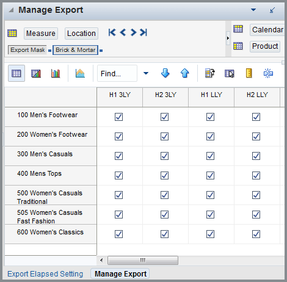Viewport: 287px width, 282px height.
Task: Select the H1 LLY column header
Action: 211,97
